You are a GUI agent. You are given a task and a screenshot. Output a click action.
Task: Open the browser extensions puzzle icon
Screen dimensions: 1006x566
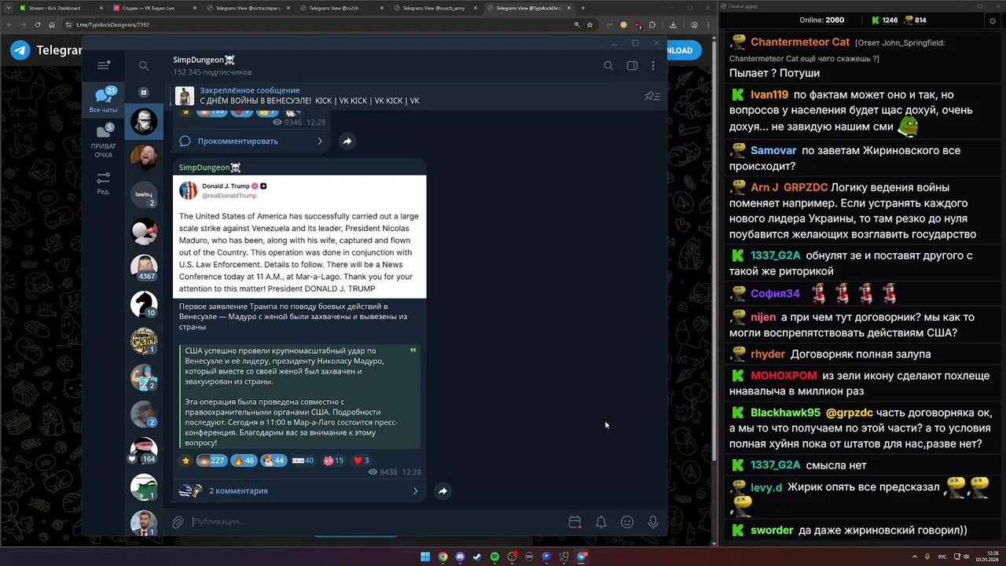(652, 24)
